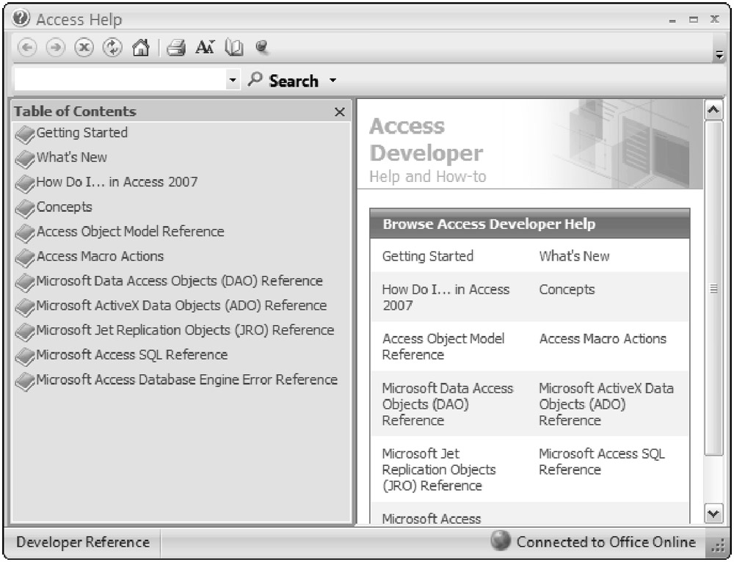
Task: Click the Forward navigation arrow icon
Action: [54, 48]
